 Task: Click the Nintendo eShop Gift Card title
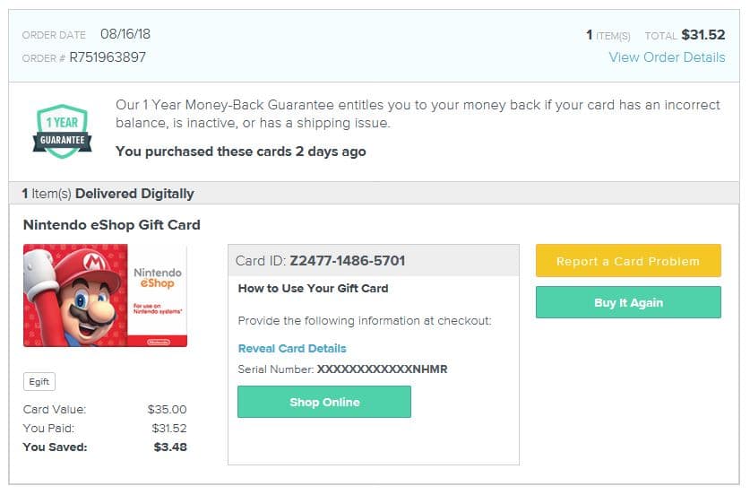112,225
